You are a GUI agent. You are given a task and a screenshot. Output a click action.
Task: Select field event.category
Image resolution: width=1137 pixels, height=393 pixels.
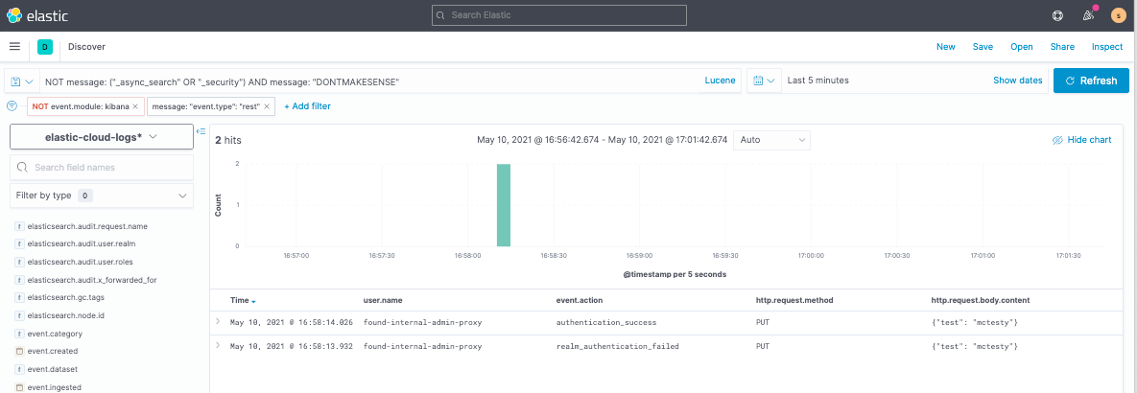pyautogui.click(x=55, y=334)
